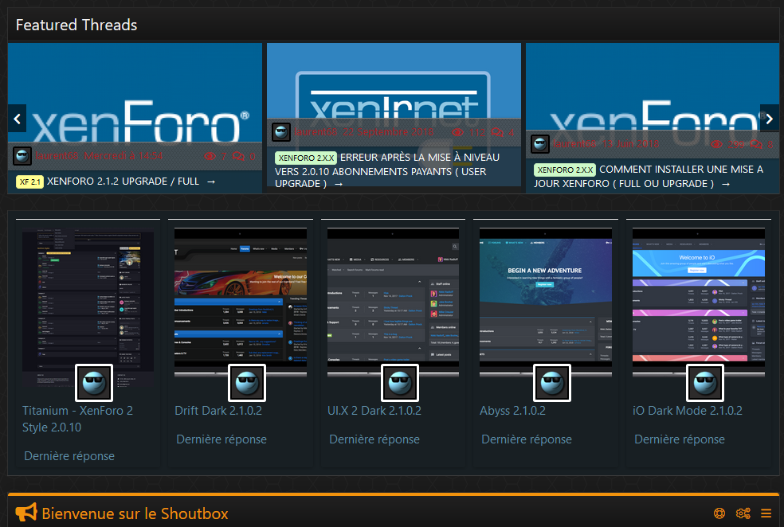Screen dimensions: 784x527
Task: Click 'Dernière réponse' under UI.X 2 Dark
Action: coord(374,439)
